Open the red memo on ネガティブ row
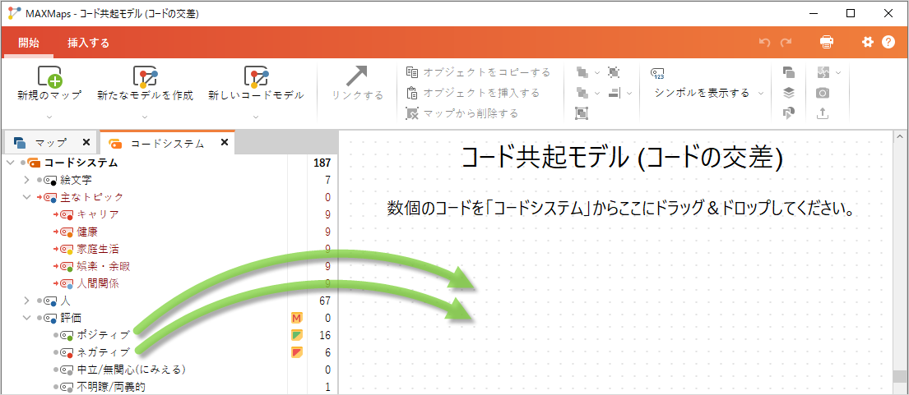This screenshot has height=395, width=909. [297, 352]
